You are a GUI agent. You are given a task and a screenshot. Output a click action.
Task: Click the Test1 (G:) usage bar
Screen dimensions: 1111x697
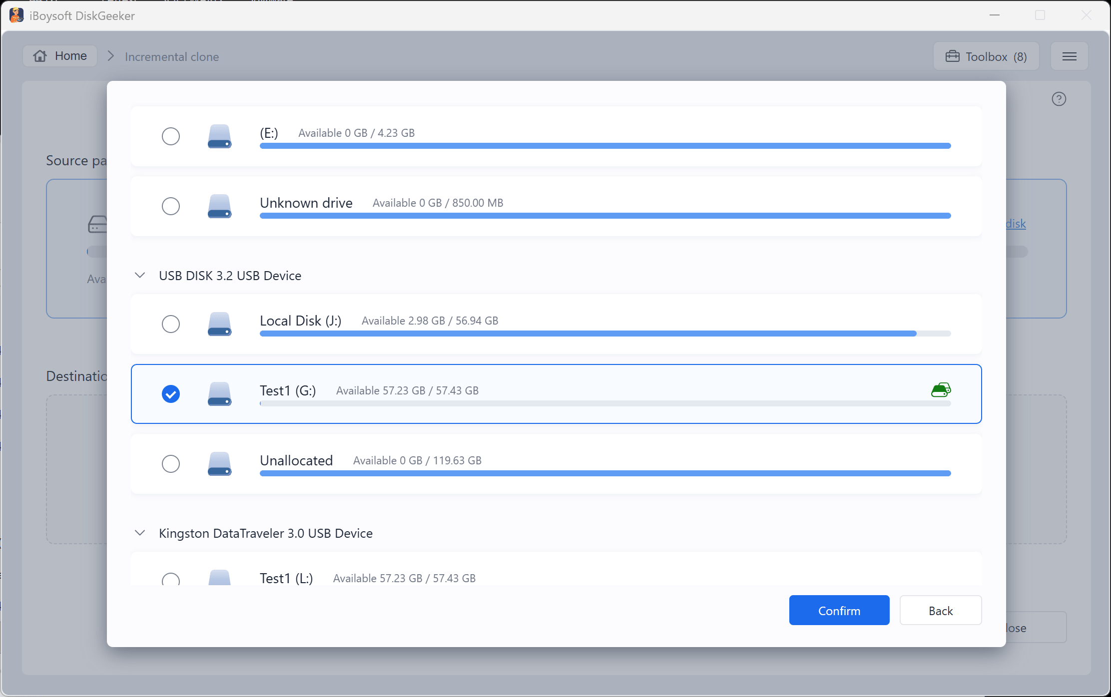[605, 403]
